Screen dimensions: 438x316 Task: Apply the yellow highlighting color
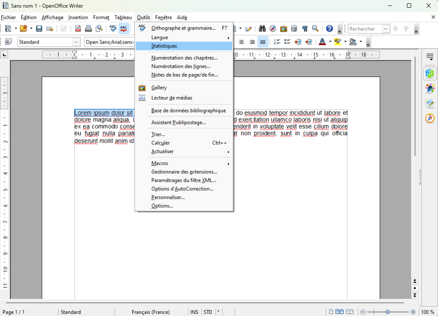[x=337, y=42]
